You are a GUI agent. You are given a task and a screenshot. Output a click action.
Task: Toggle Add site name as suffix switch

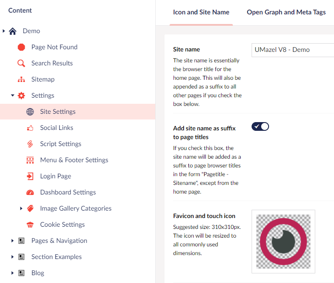[x=260, y=126]
